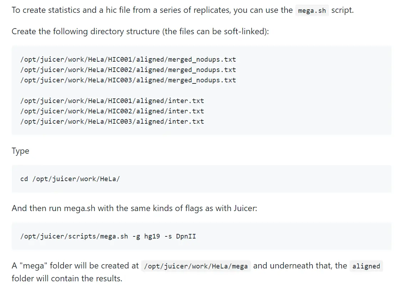Click the inline mega.sh code in the first sentence
Image resolution: width=397 pixels, height=292 pixels.
312,10
